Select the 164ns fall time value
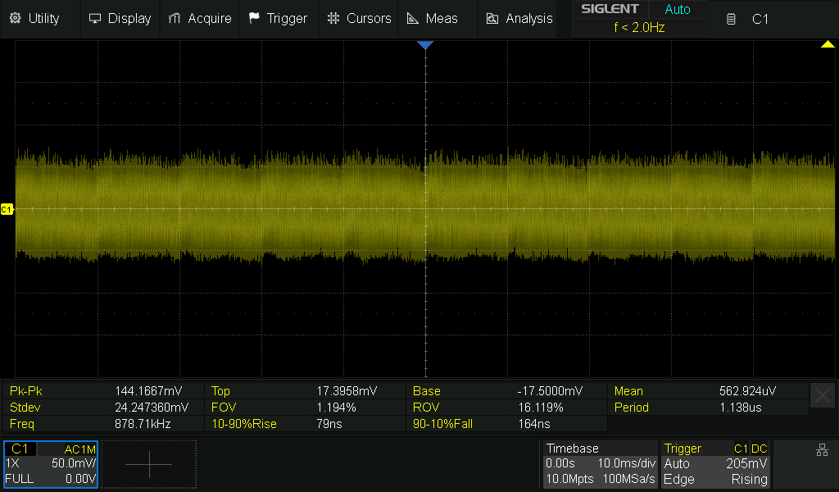 pyautogui.click(x=534, y=424)
